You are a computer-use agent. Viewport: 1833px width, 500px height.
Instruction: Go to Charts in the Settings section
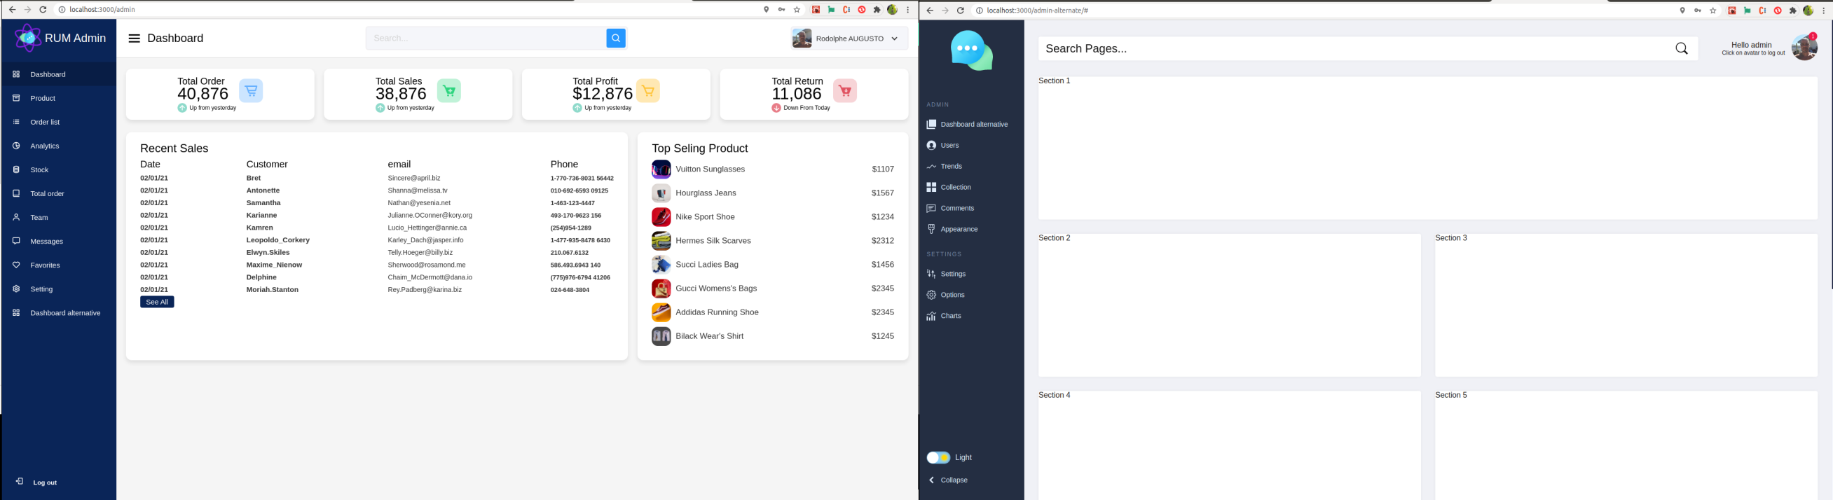coord(950,316)
